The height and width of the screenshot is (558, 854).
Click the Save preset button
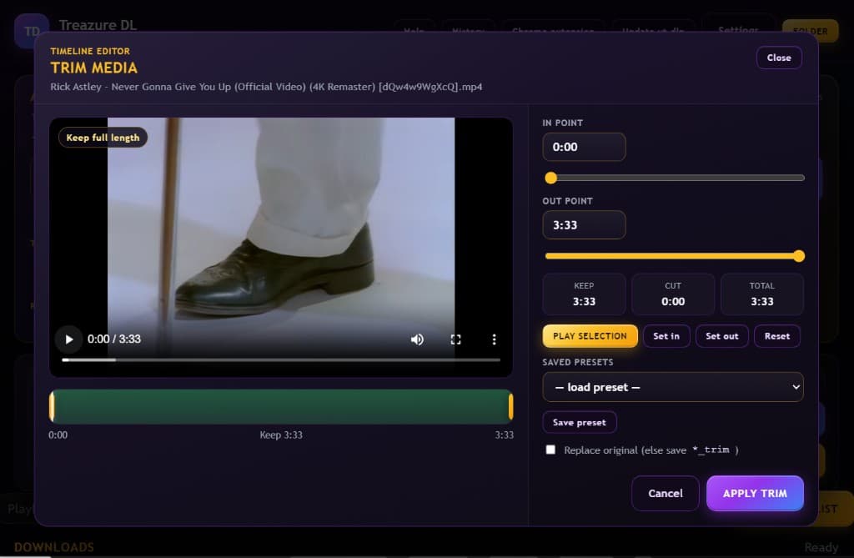tap(579, 422)
